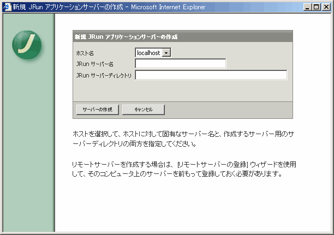The image size is (334, 235).
Task: Click the JRun サーバー名 input field
Action: click(181, 64)
